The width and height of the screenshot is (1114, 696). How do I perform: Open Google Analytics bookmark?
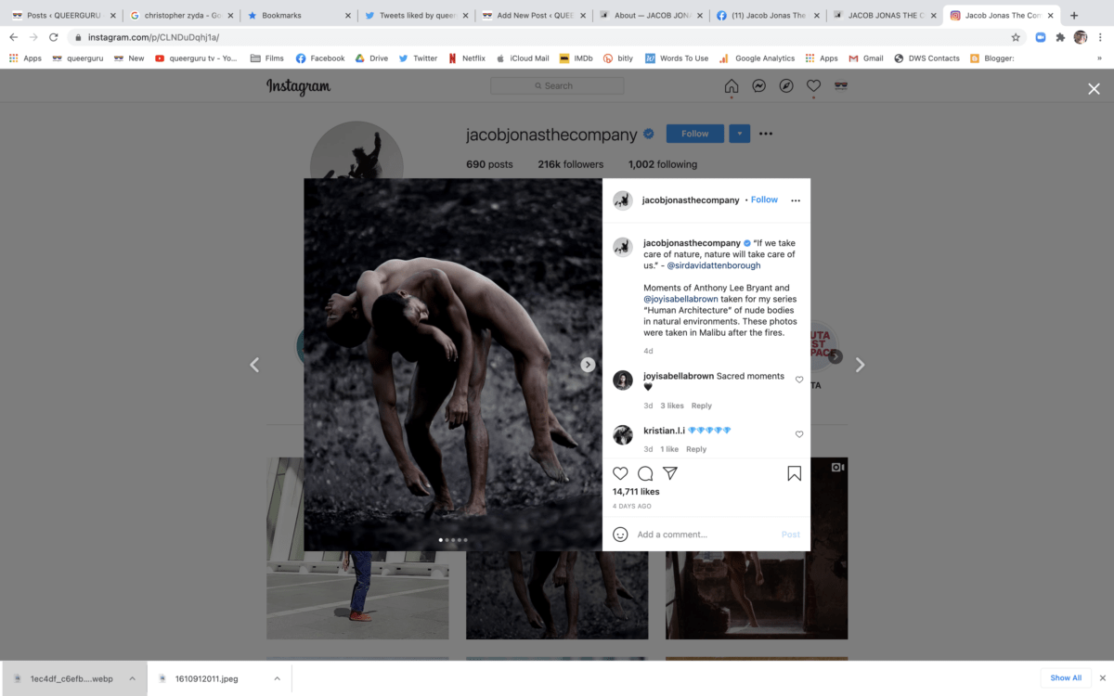click(x=757, y=58)
